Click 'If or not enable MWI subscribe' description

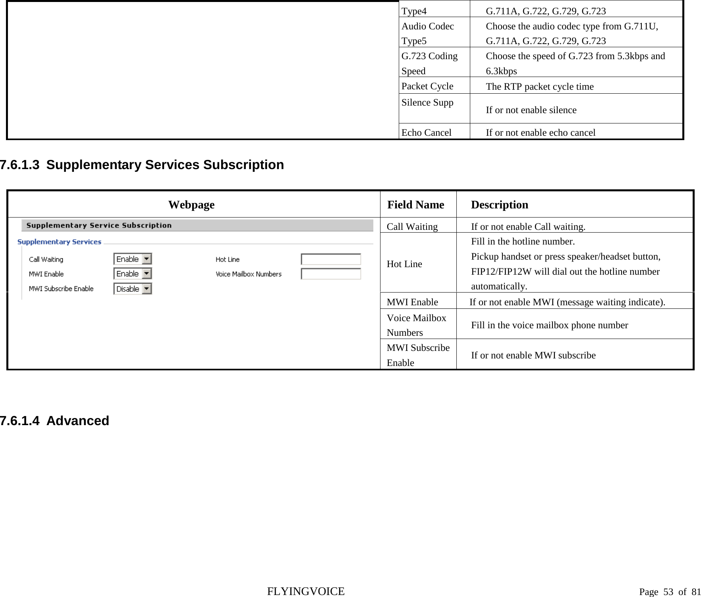pyautogui.click(x=533, y=355)
